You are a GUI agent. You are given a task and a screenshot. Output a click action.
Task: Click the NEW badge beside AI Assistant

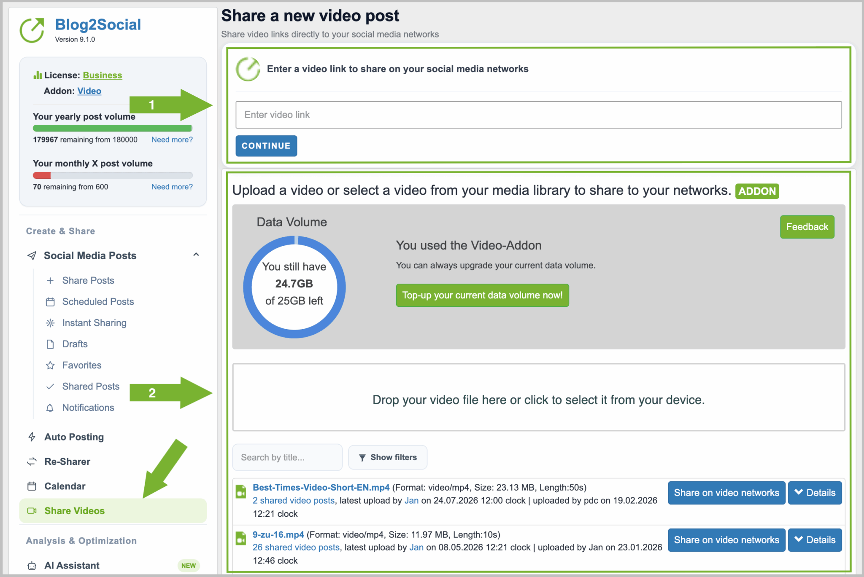point(189,566)
